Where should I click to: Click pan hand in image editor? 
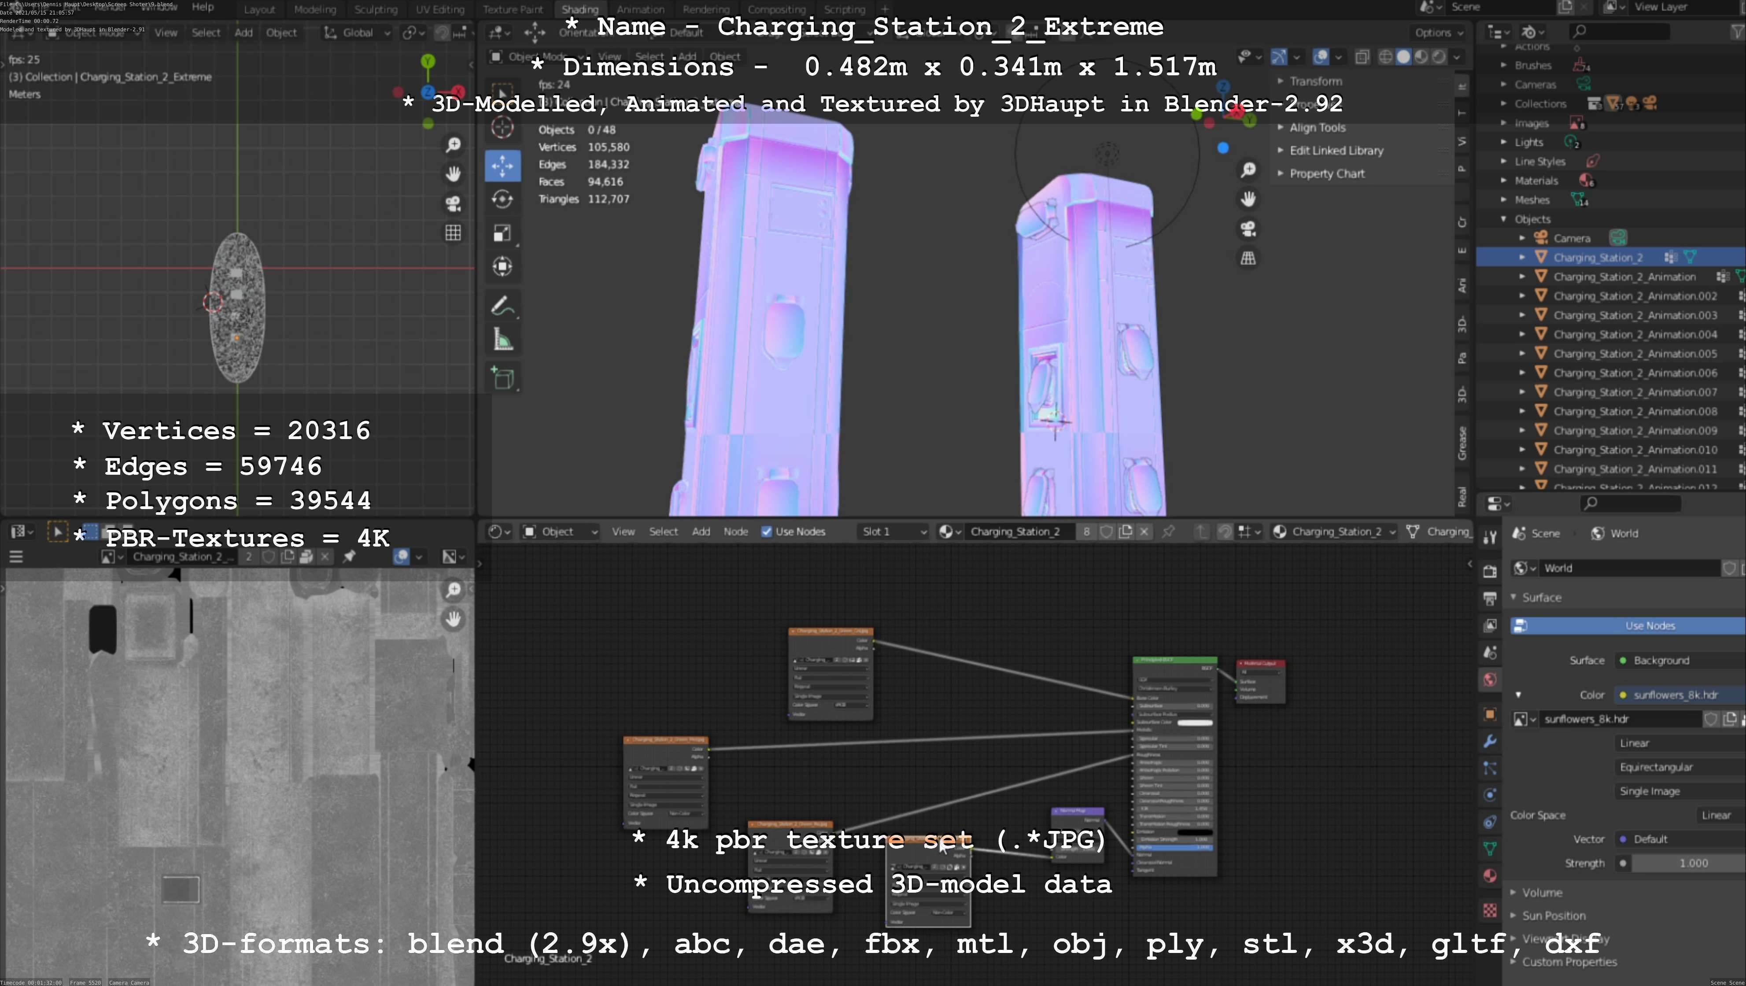coord(453,619)
